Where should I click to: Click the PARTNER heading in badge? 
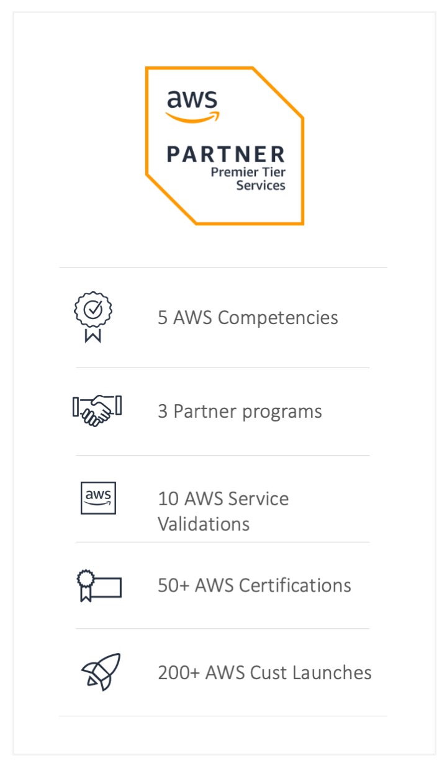(x=226, y=154)
